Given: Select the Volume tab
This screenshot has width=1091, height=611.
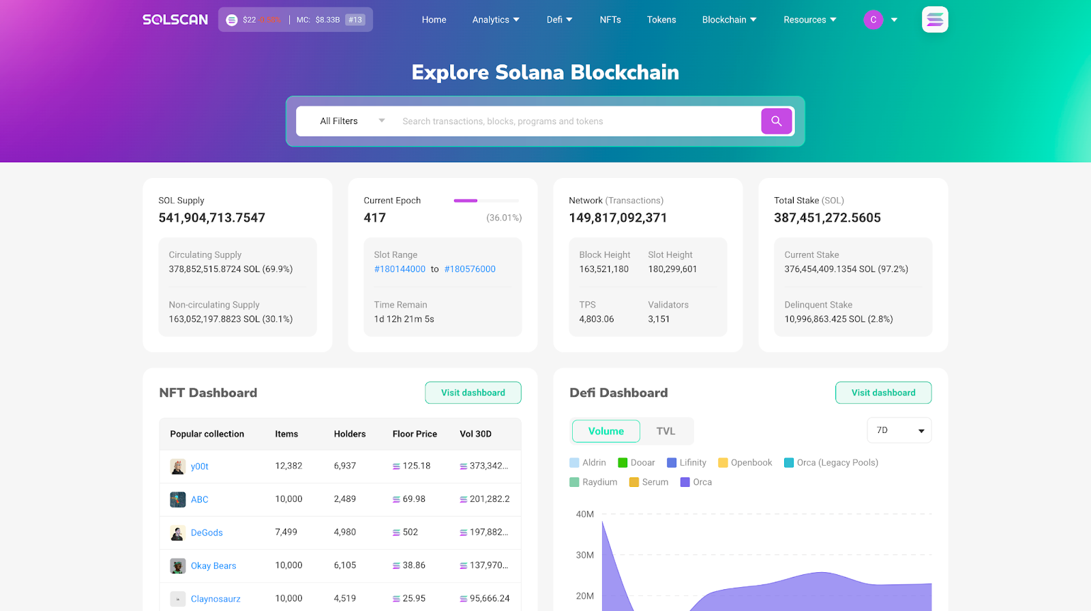Looking at the screenshot, I should point(606,431).
